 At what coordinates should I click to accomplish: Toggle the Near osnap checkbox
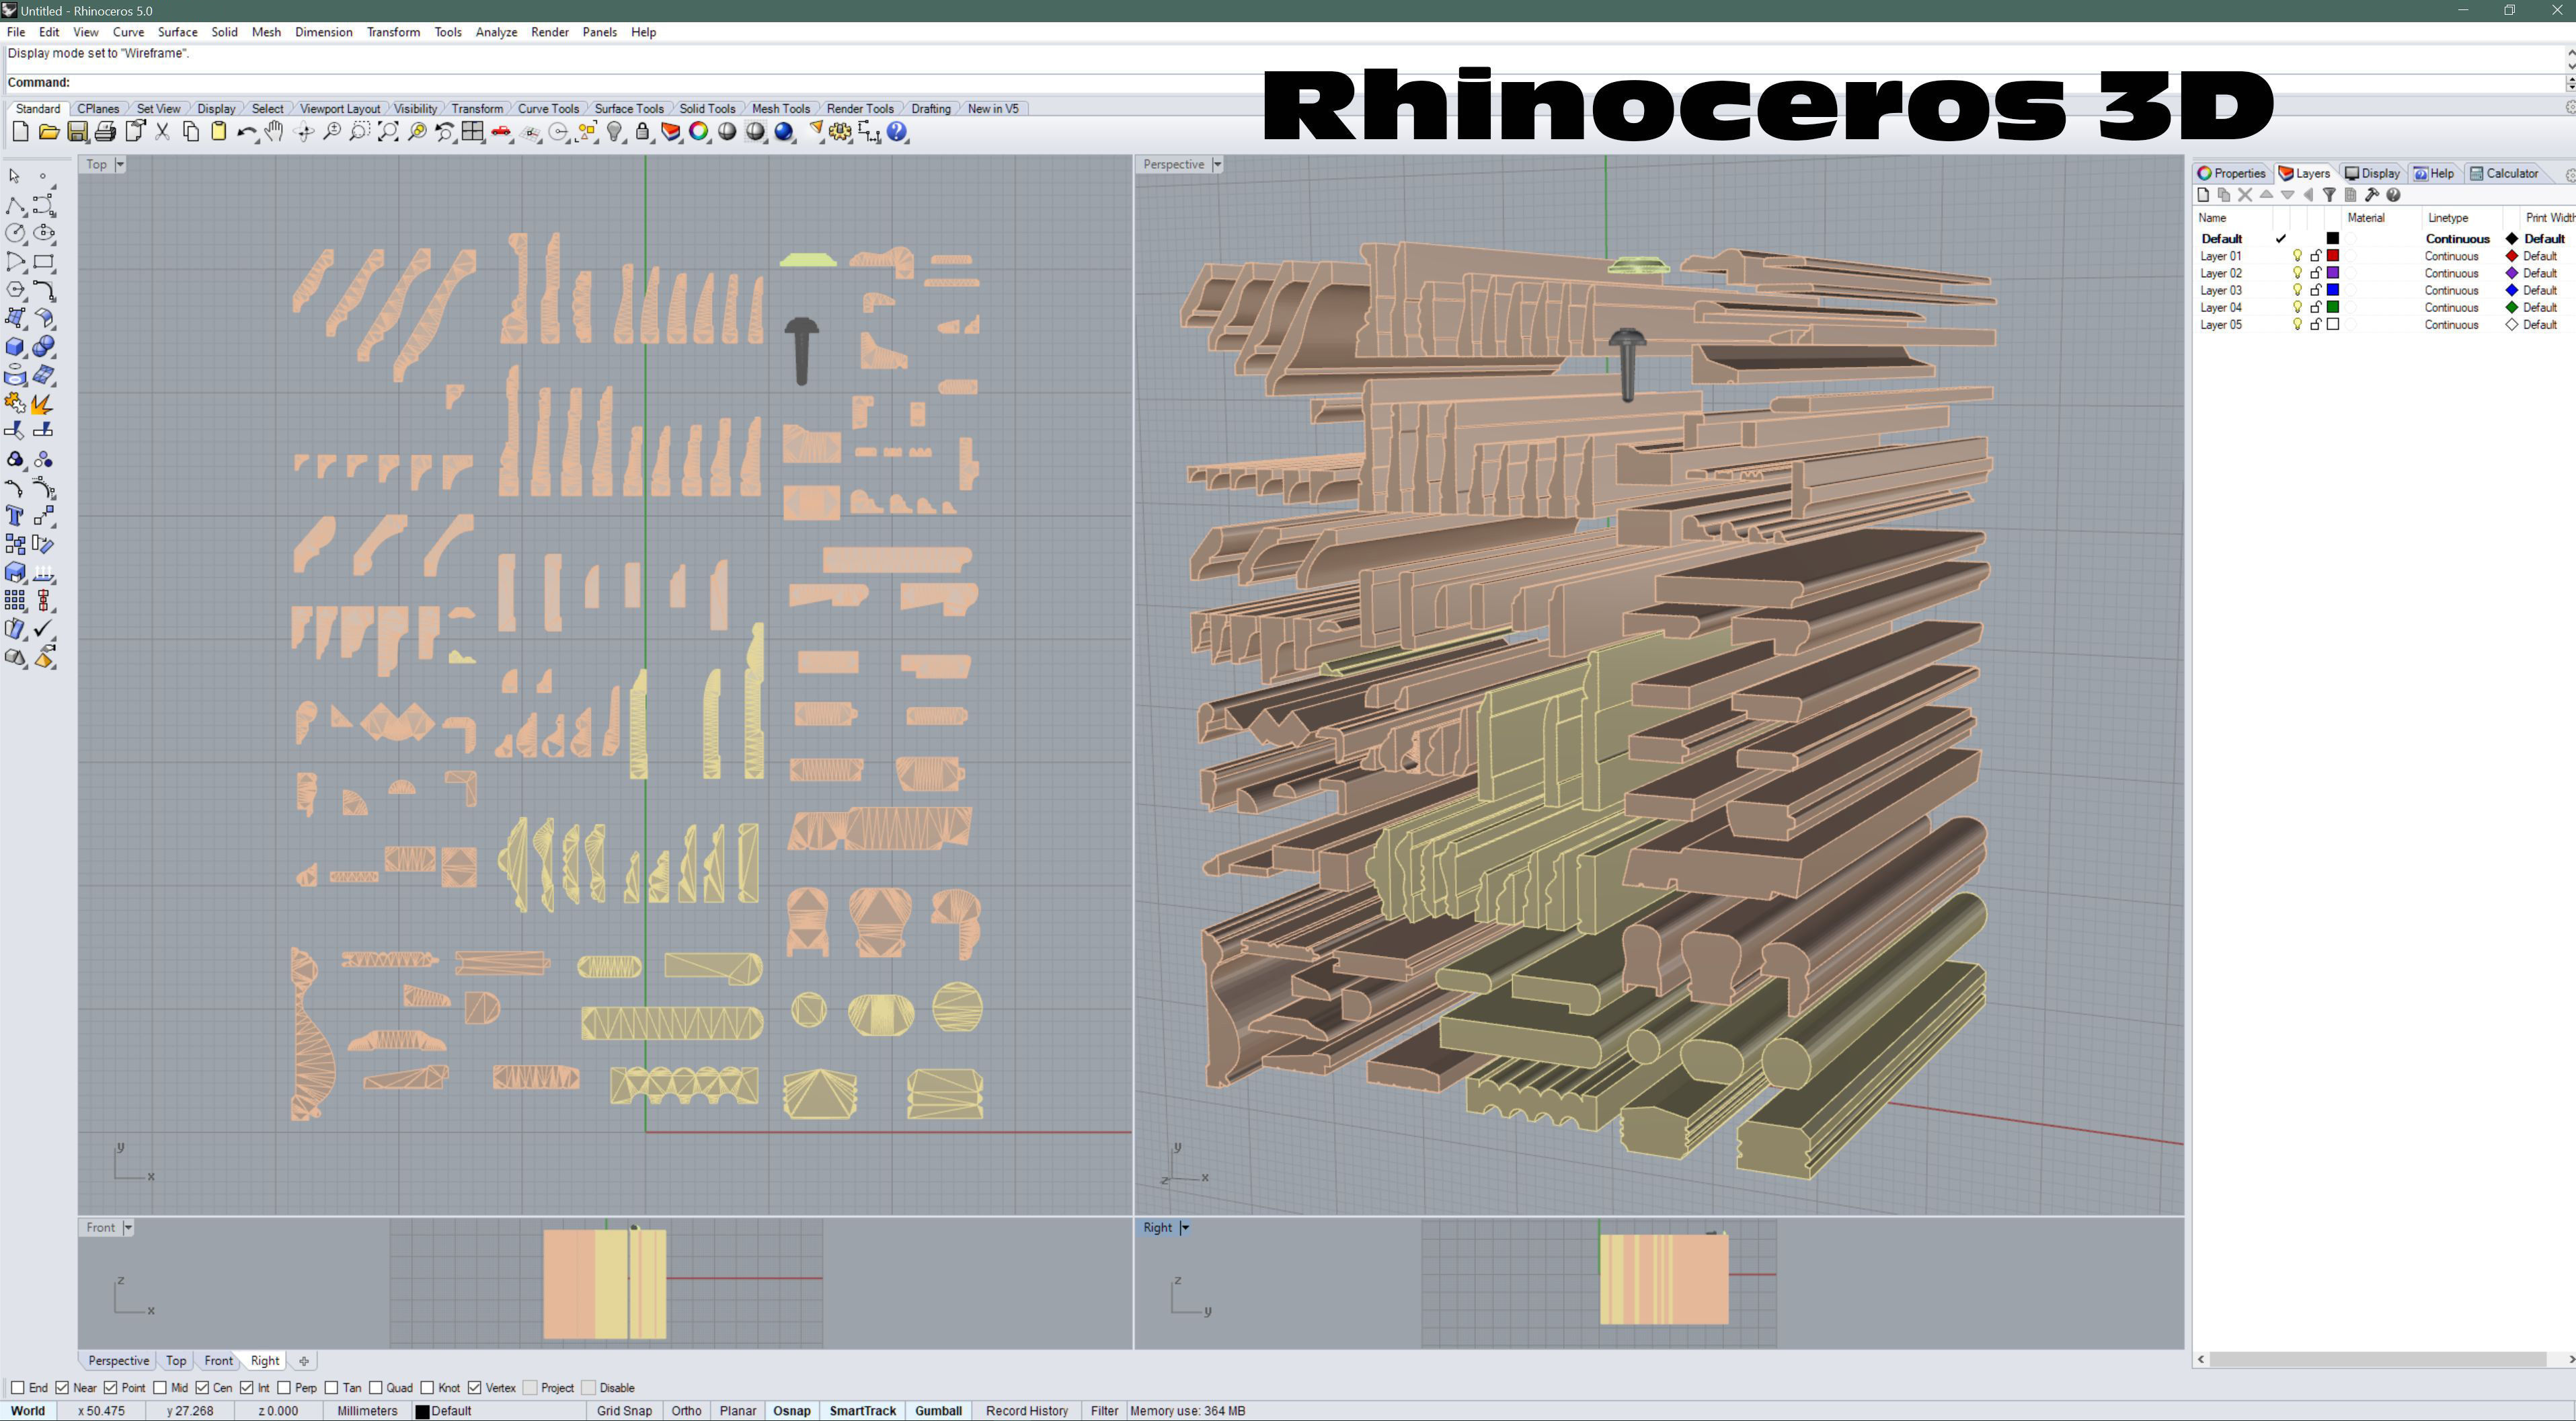pos(62,1388)
